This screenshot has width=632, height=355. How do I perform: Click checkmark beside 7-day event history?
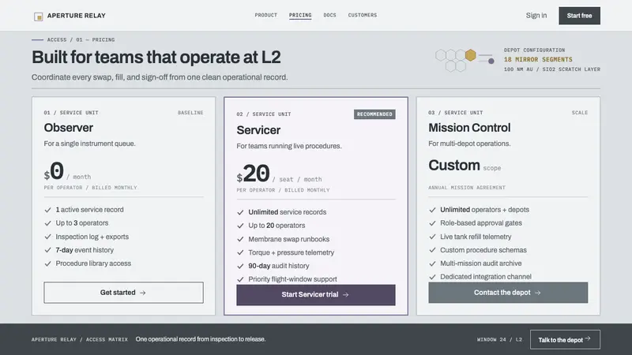click(48, 250)
